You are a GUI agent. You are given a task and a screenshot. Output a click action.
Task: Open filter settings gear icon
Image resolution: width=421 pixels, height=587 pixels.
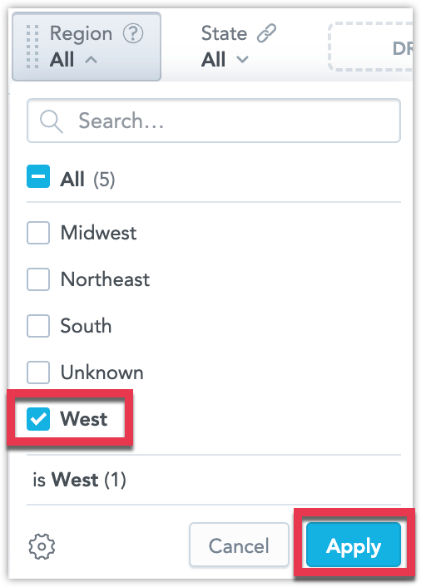[x=42, y=546]
